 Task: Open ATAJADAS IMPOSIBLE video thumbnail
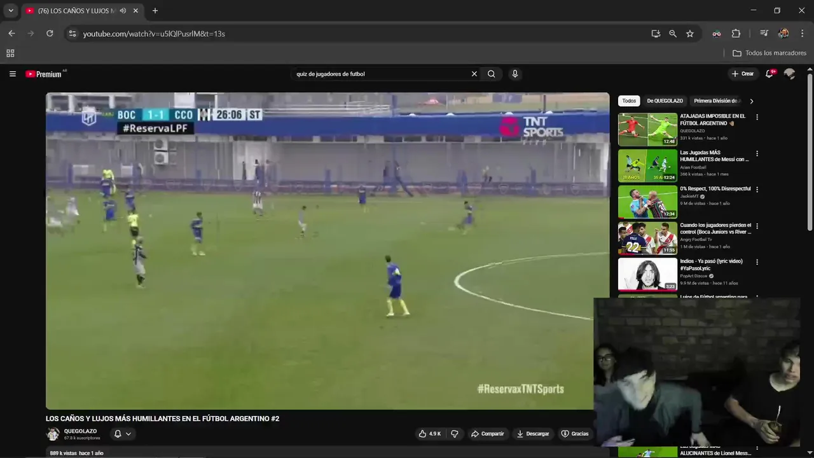647,130
